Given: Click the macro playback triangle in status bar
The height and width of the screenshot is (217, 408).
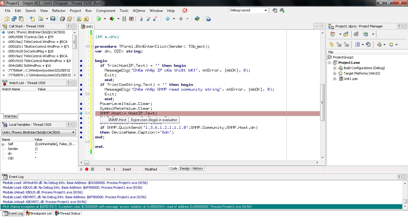Looking at the screenshot, I should (81, 169).
